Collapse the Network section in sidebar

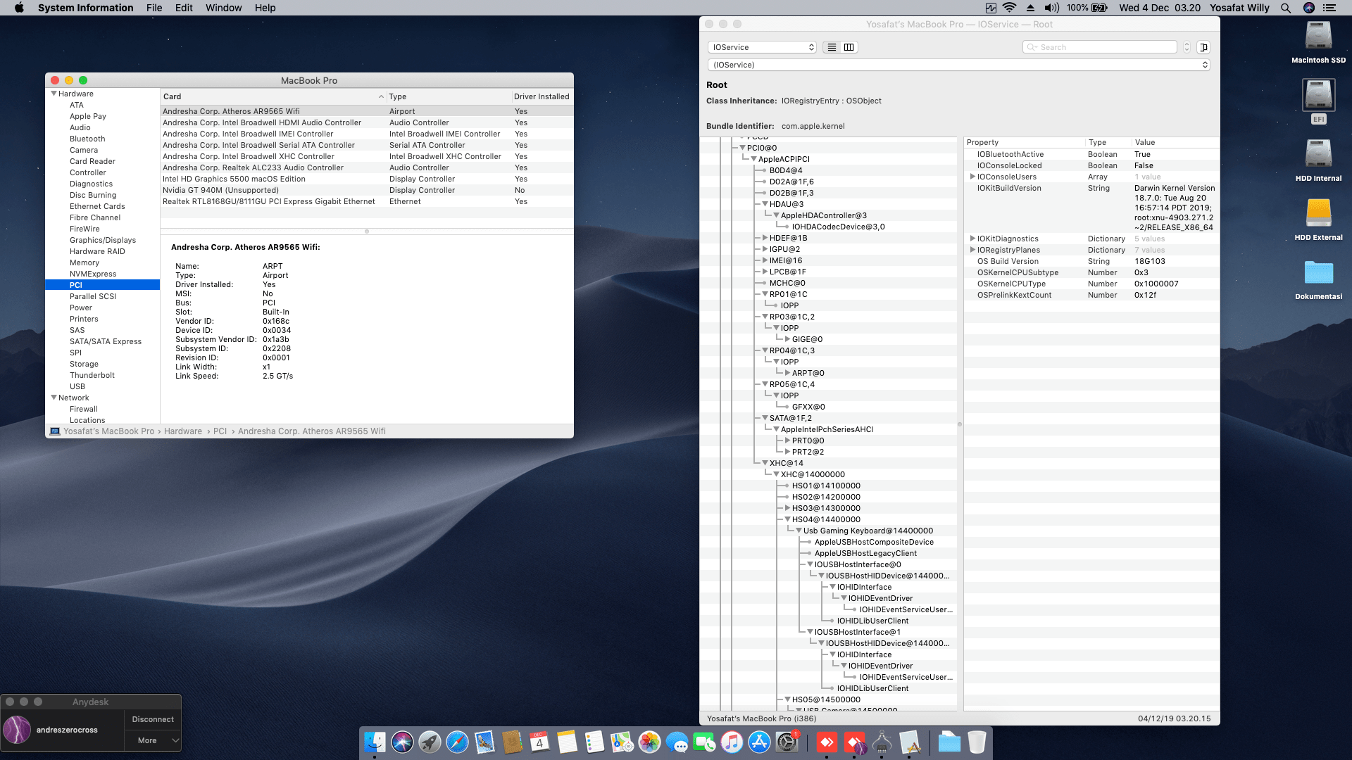pyautogui.click(x=54, y=398)
